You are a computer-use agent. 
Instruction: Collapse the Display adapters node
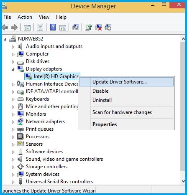pyautogui.click(x=13, y=69)
